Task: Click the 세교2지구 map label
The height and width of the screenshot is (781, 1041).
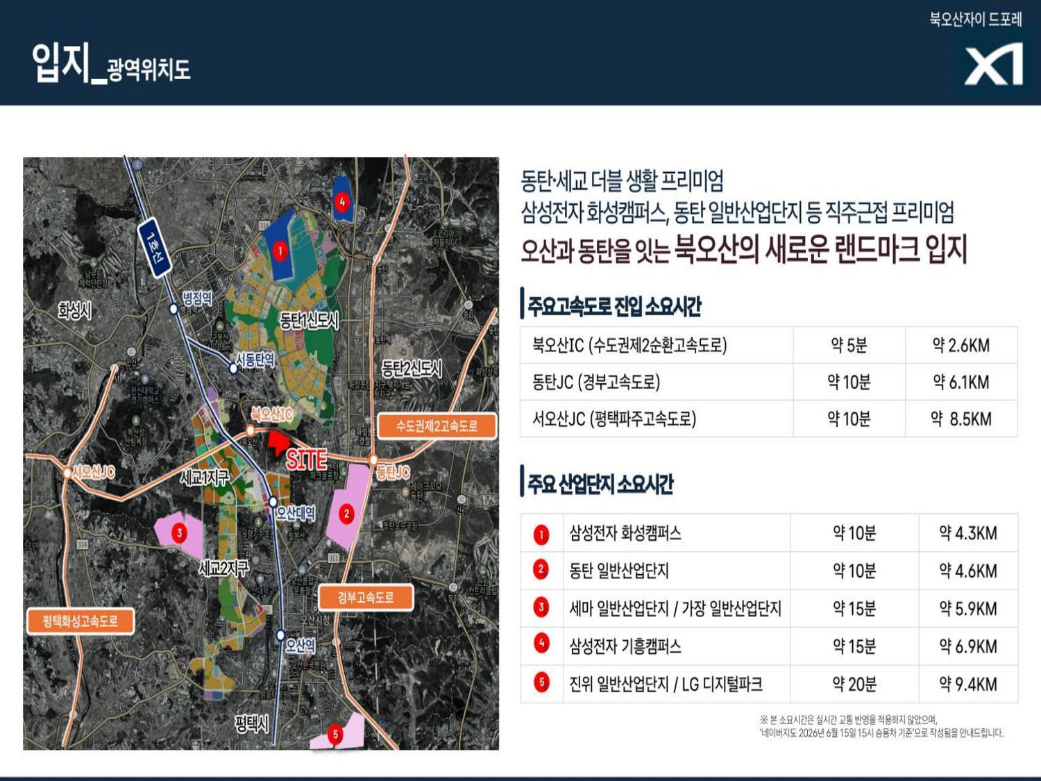Action: click(223, 569)
